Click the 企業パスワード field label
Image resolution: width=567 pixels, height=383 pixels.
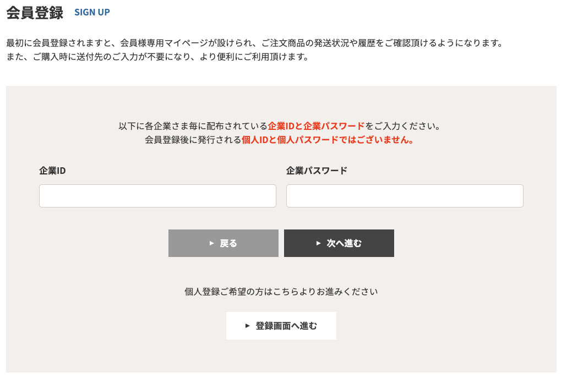click(x=317, y=171)
